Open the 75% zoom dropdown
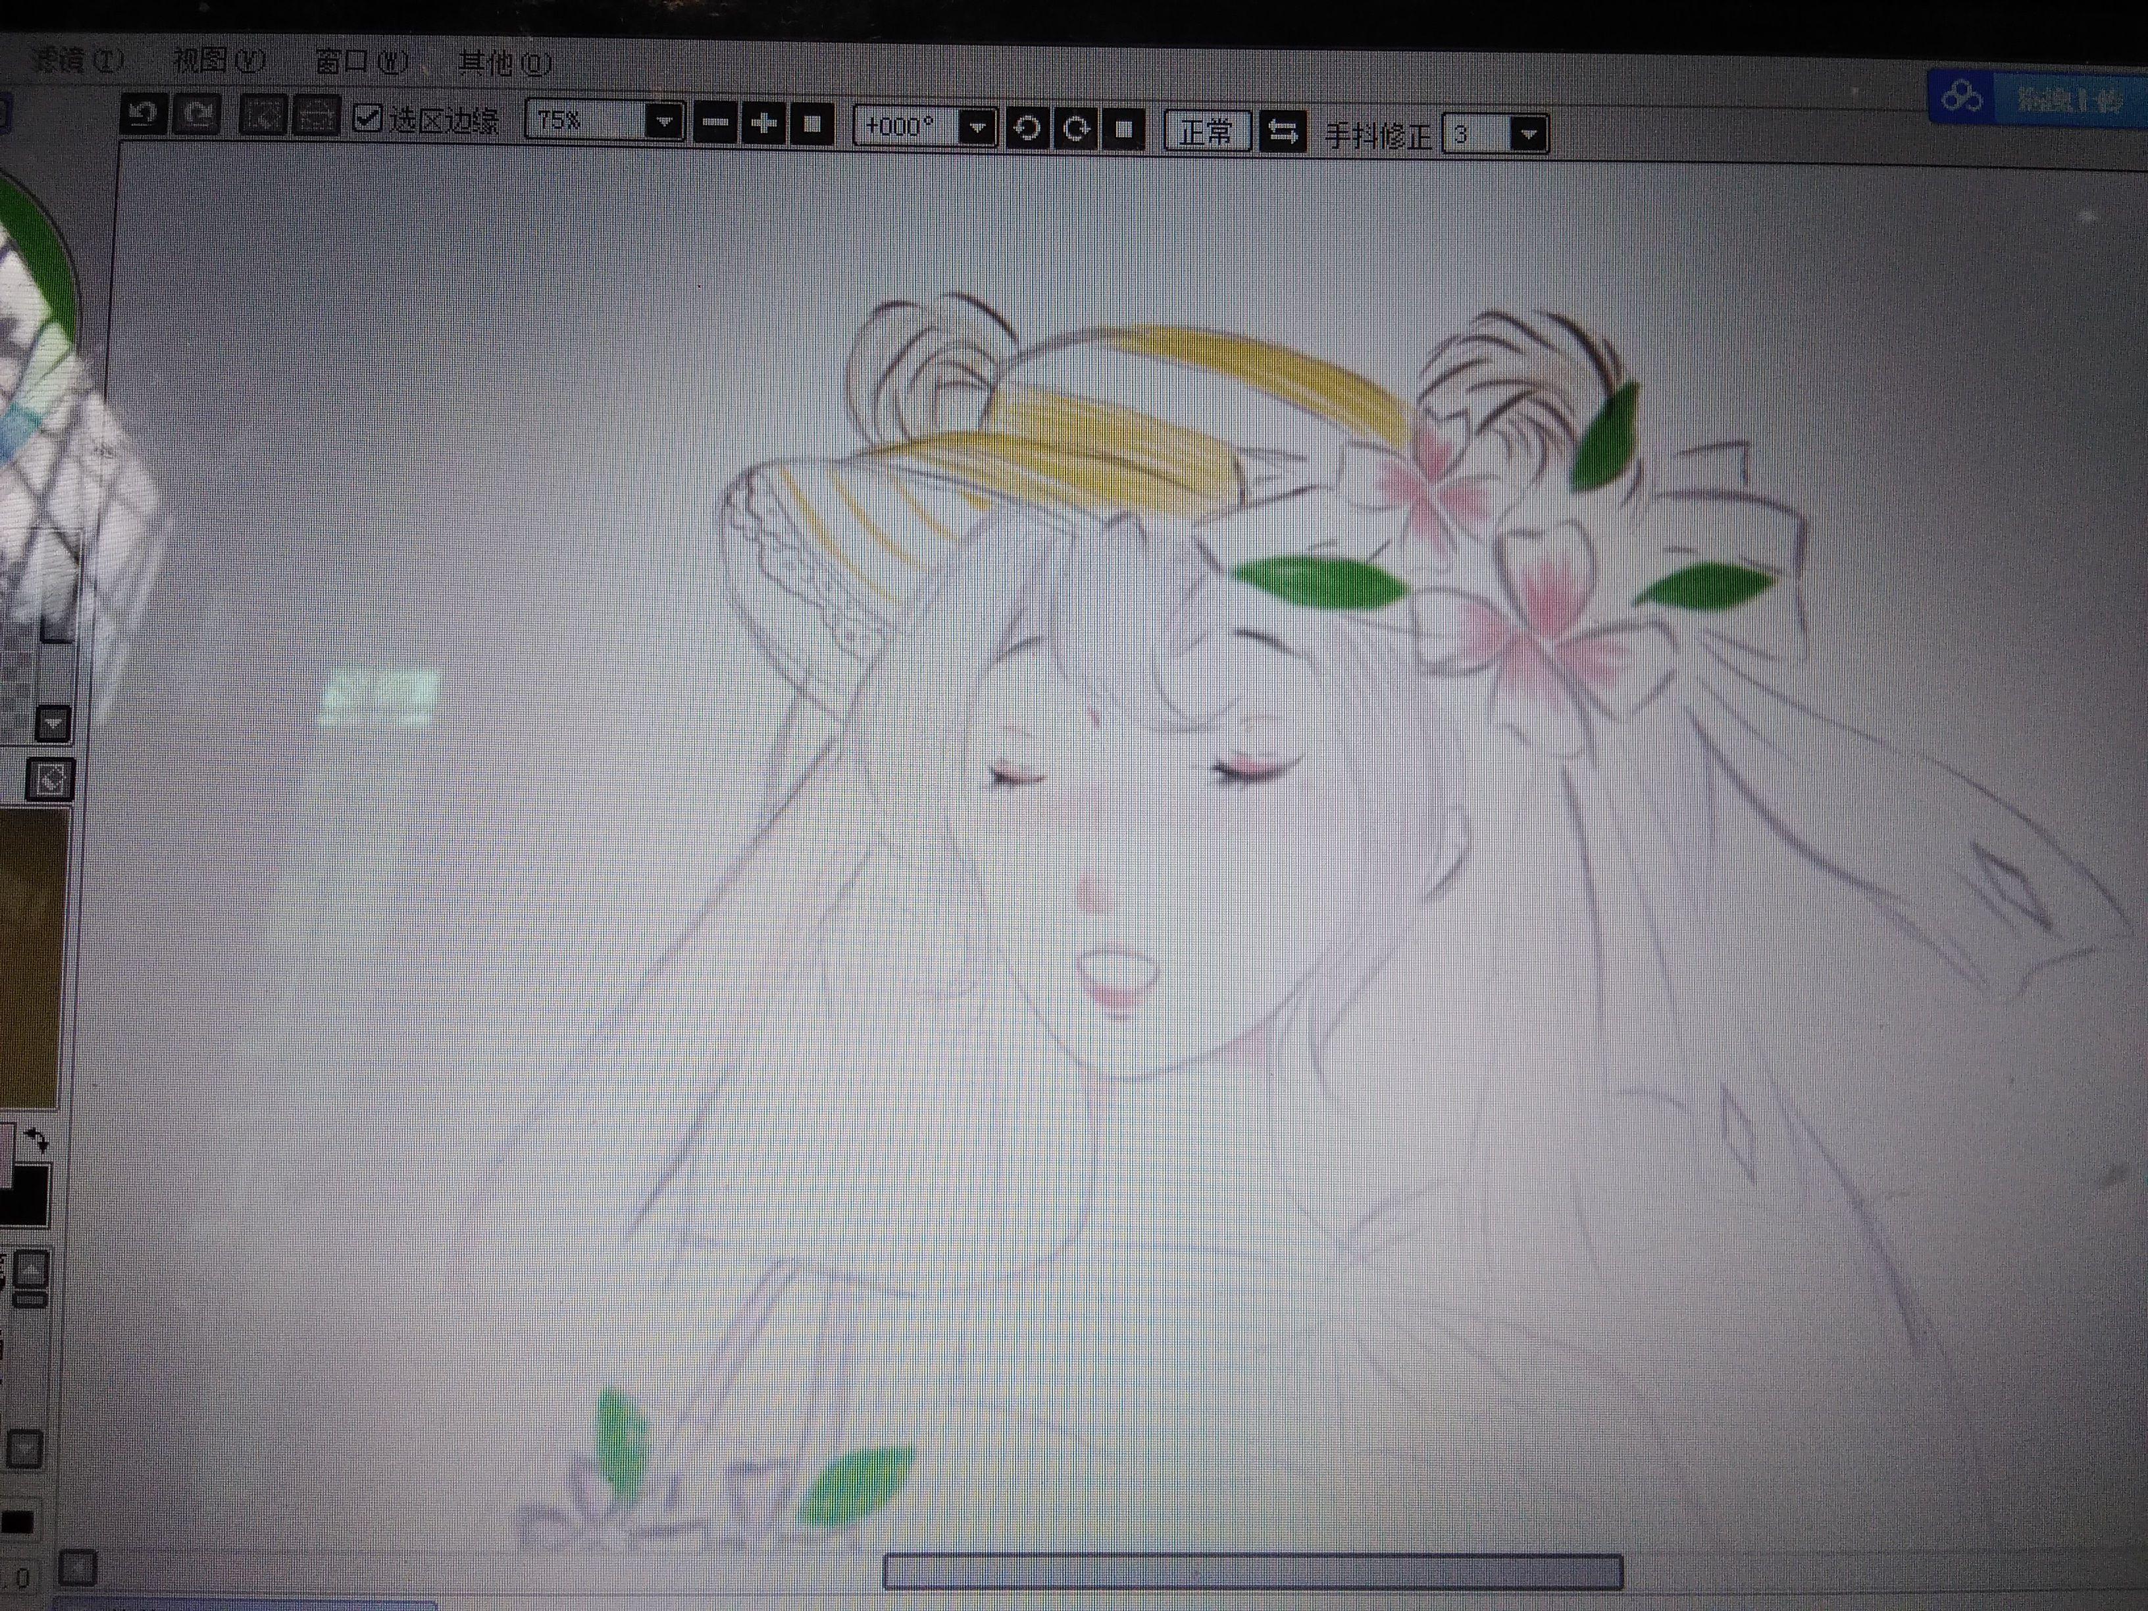The image size is (2148, 1611). click(x=664, y=122)
